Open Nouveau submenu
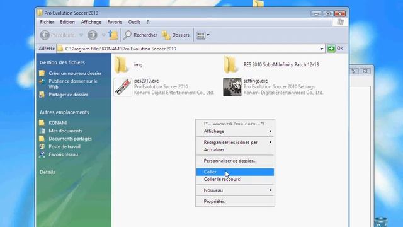 235,190
